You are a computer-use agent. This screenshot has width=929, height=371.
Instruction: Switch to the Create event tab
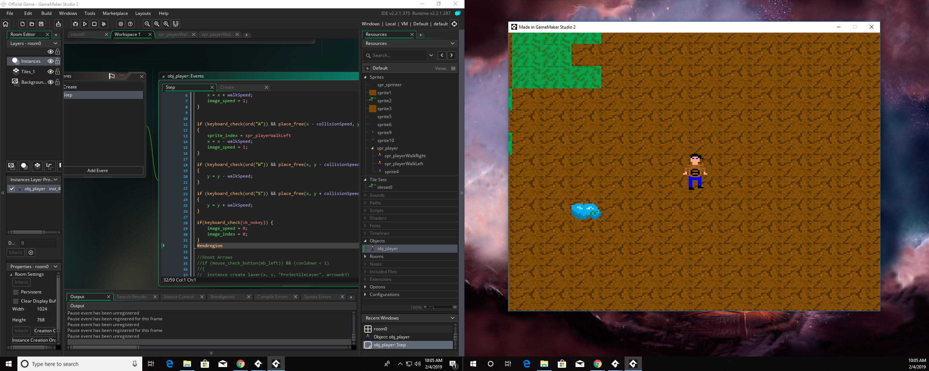(227, 87)
